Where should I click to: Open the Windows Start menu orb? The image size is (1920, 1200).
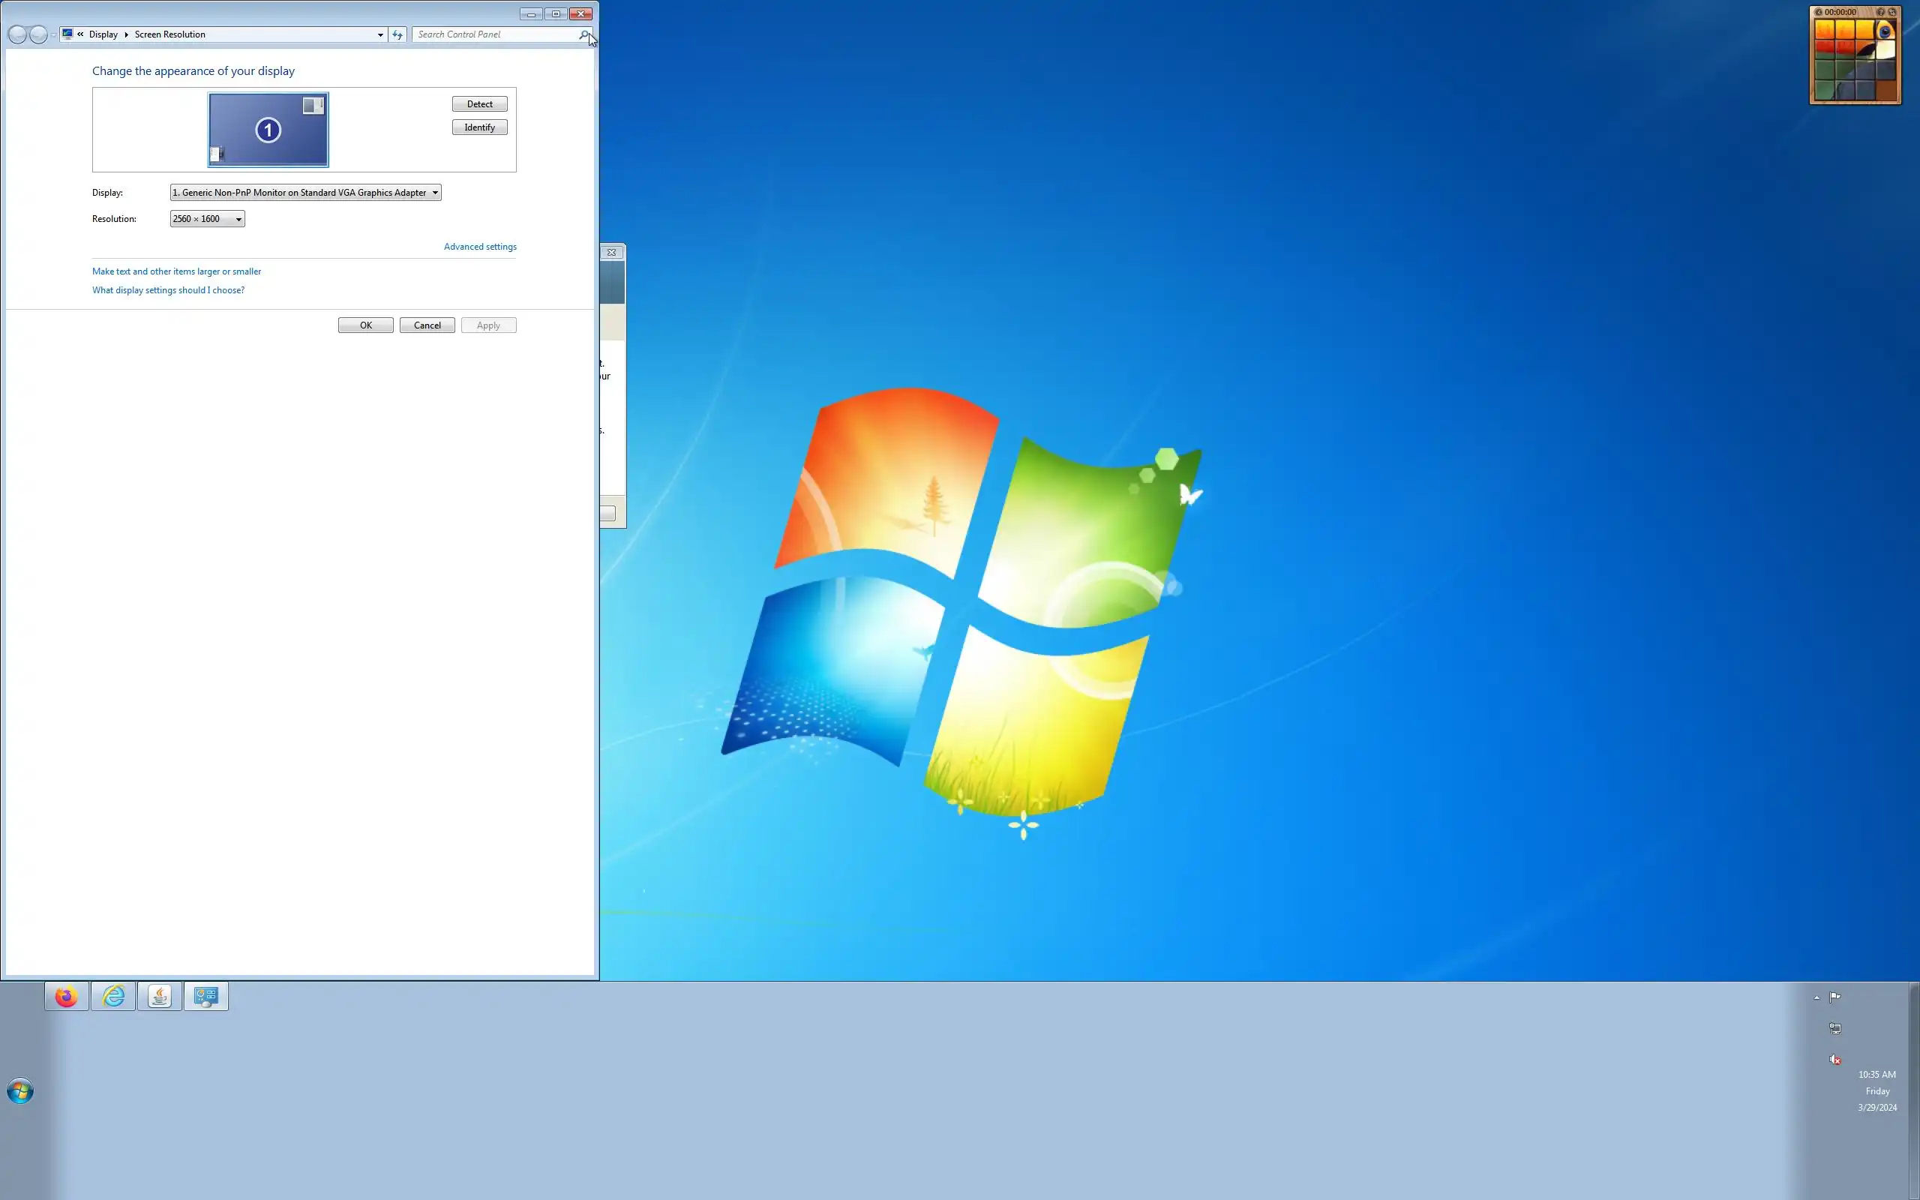(19, 1091)
